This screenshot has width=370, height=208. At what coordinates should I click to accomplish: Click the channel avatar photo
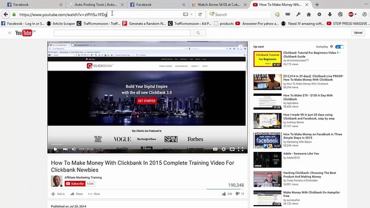[x=57, y=181]
